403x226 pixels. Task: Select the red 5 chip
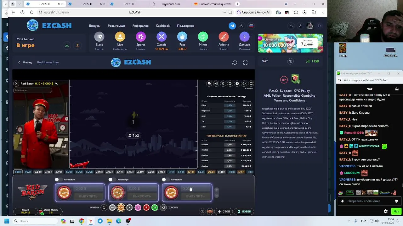(x=146, y=207)
